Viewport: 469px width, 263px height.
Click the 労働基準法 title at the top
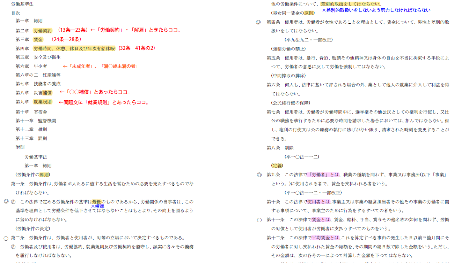22,4
